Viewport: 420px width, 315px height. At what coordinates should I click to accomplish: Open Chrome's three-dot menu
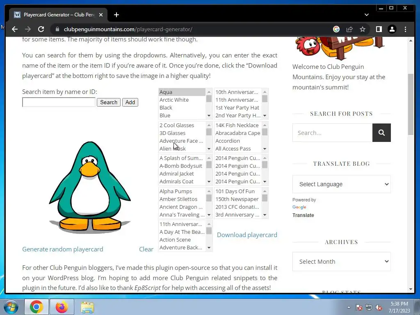(x=405, y=29)
